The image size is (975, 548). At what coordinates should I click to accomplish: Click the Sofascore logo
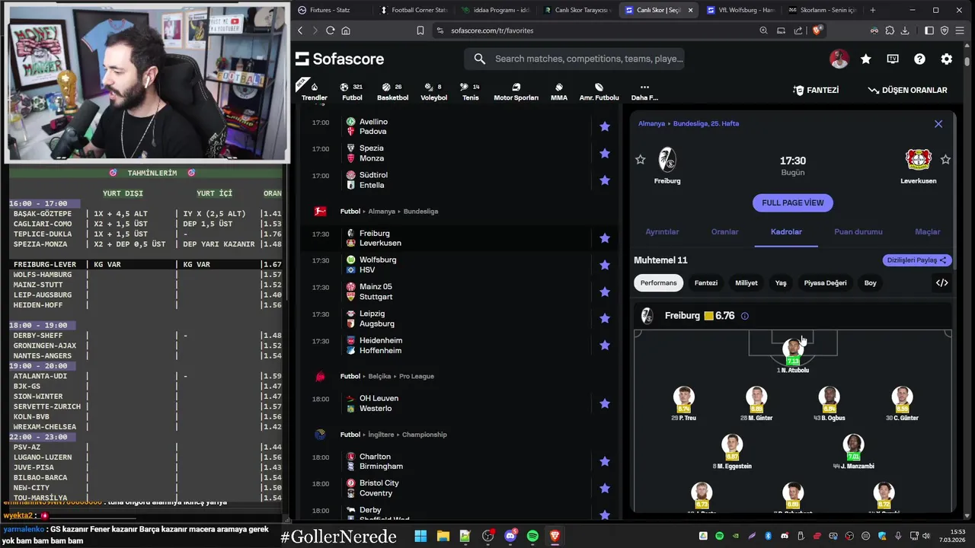pos(340,59)
